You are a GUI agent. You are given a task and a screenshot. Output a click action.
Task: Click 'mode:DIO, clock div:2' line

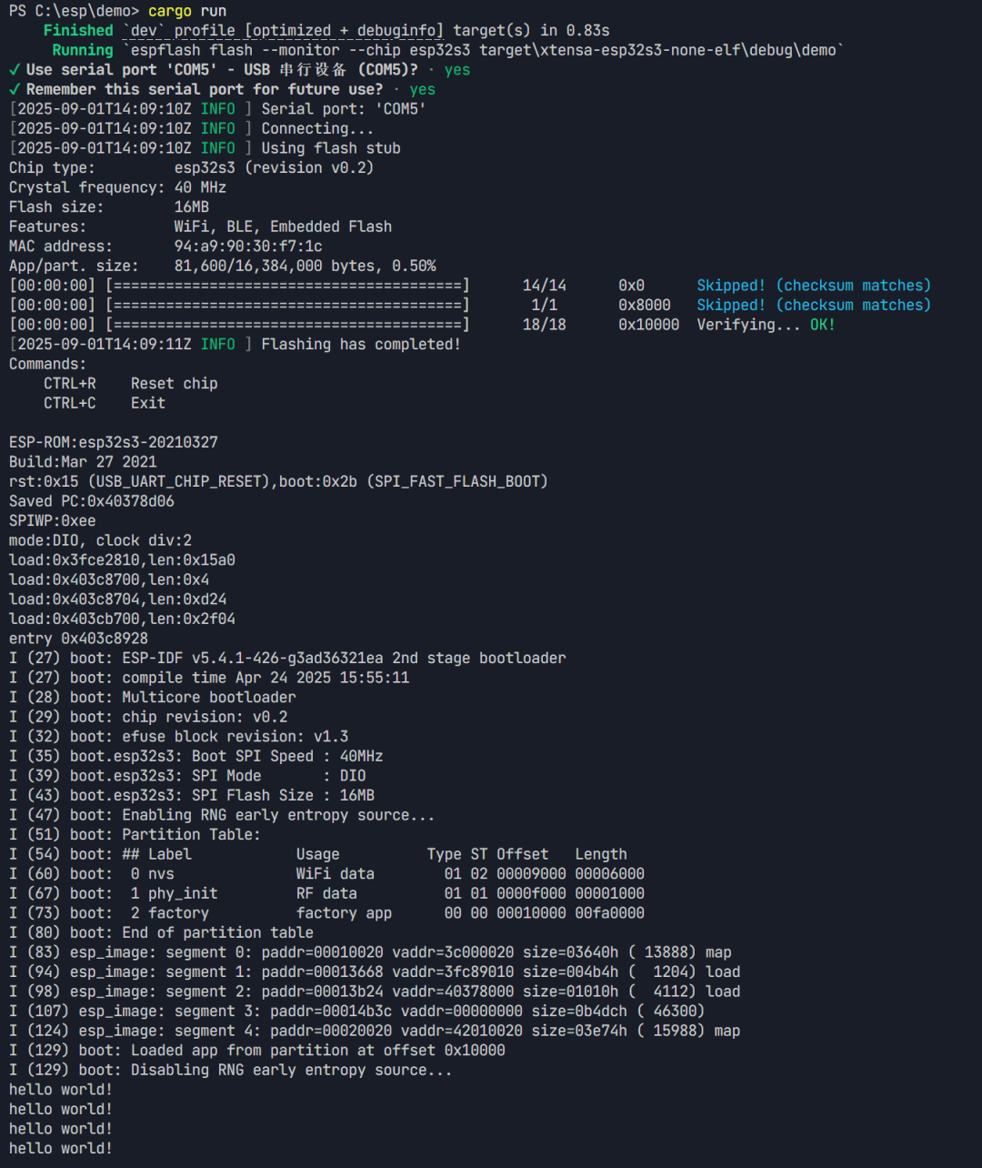[100, 540]
